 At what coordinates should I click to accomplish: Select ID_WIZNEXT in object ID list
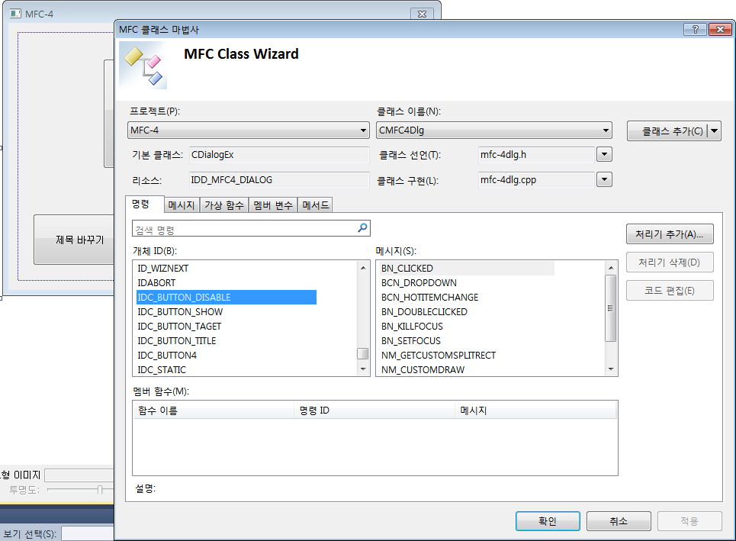[x=163, y=268]
